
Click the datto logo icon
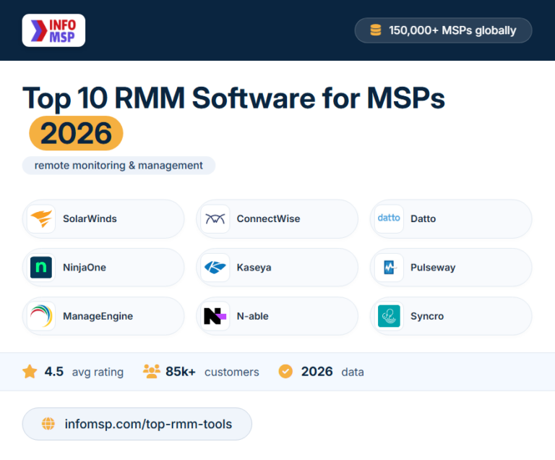pos(389,218)
